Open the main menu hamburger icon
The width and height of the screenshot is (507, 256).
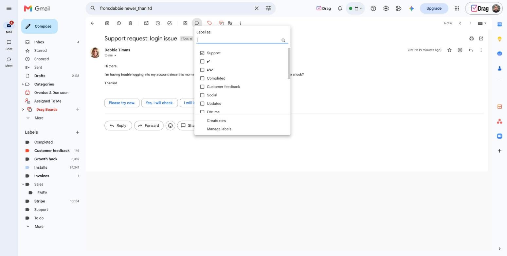click(x=9, y=8)
